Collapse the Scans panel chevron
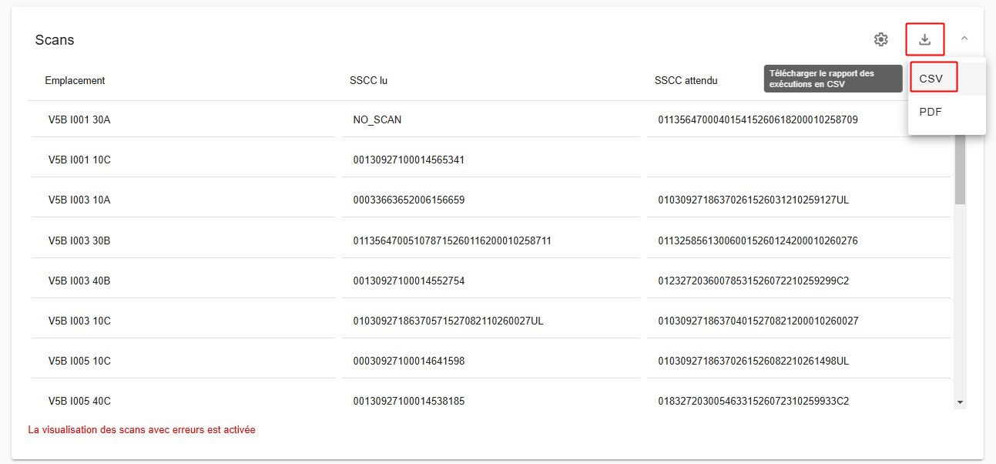 pyautogui.click(x=964, y=38)
